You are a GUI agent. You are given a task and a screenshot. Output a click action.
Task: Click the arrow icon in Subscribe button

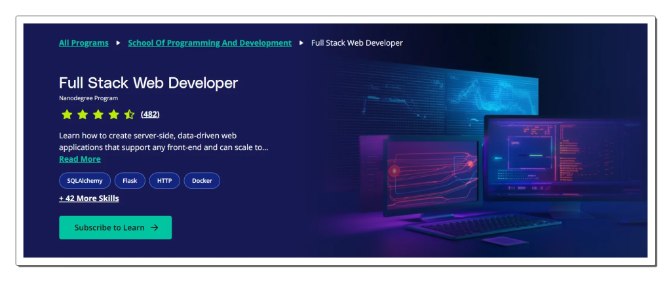155,228
